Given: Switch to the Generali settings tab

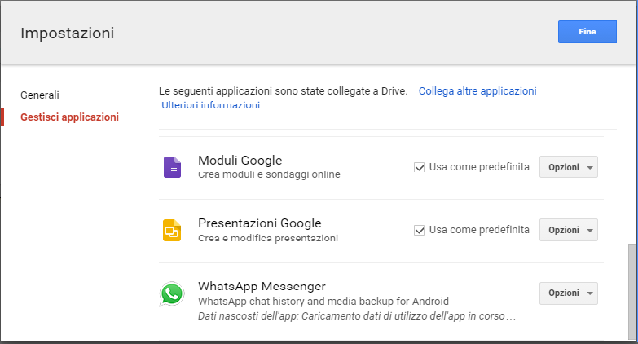Looking at the screenshot, I should 40,95.
